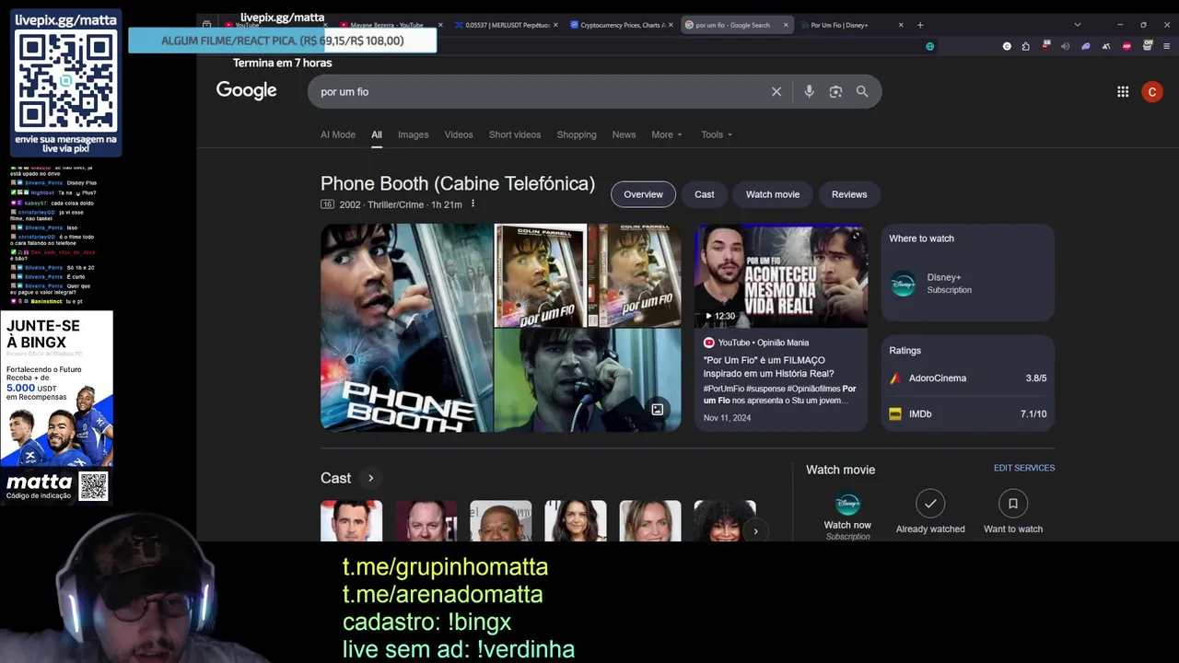Image resolution: width=1179 pixels, height=663 pixels.
Task: Open the three-dot menu beside movie runtime
Action: point(473,204)
